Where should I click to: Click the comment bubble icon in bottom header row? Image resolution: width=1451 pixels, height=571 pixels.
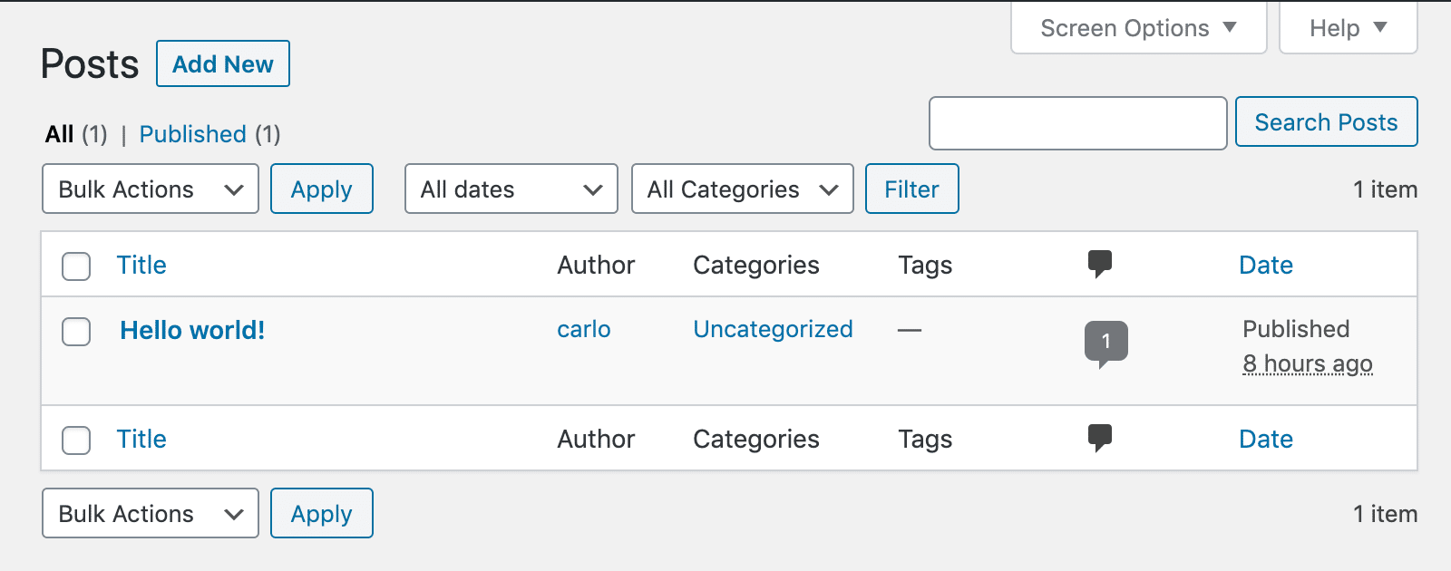tap(1102, 438)
